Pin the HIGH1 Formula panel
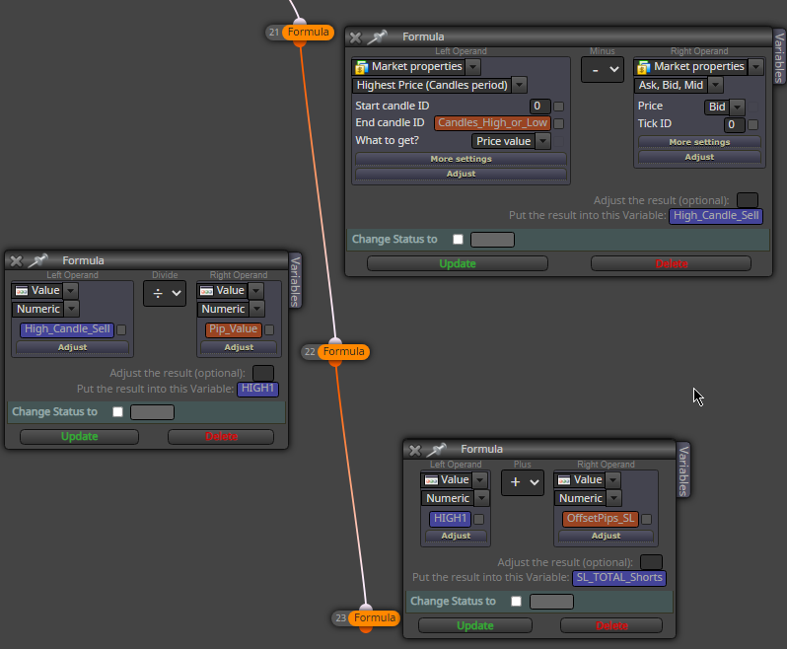 point(37,260)
